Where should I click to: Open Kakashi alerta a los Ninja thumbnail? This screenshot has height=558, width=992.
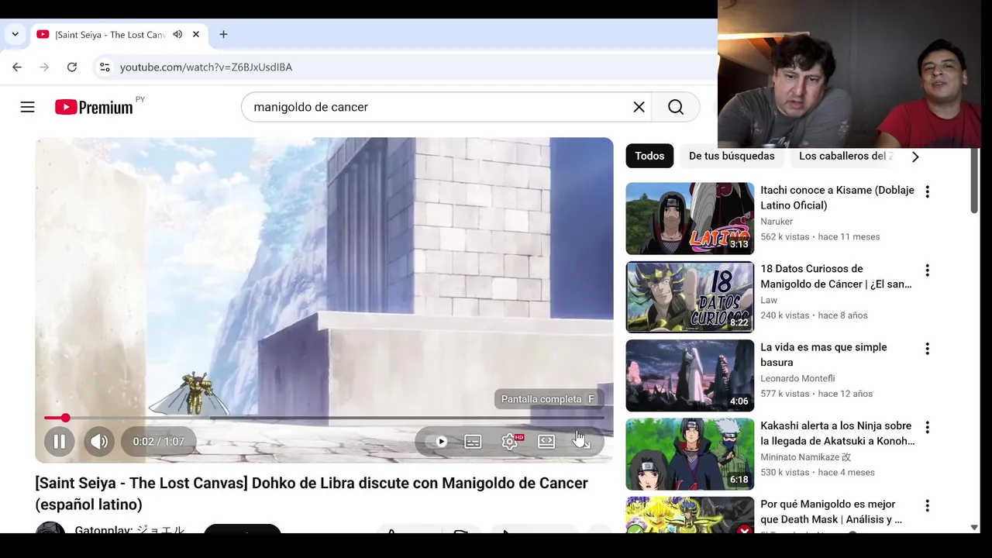(690, 453)
